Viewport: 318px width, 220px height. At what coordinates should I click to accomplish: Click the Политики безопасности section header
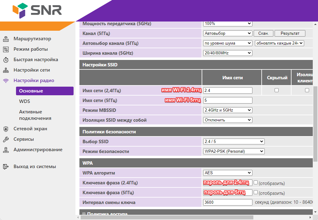196,132
